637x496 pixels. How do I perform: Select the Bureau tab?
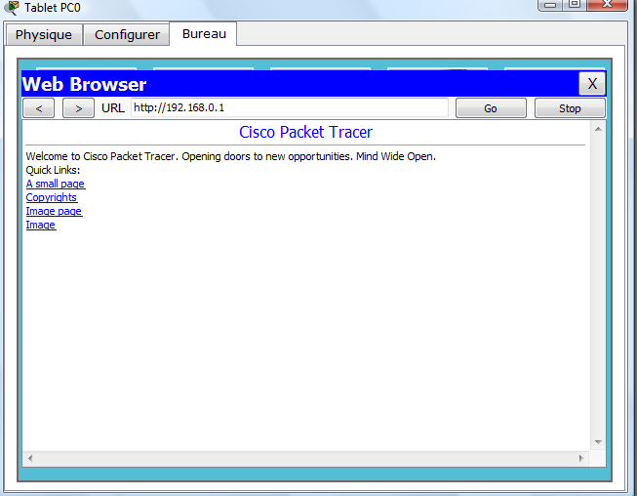tap(204, 33)
